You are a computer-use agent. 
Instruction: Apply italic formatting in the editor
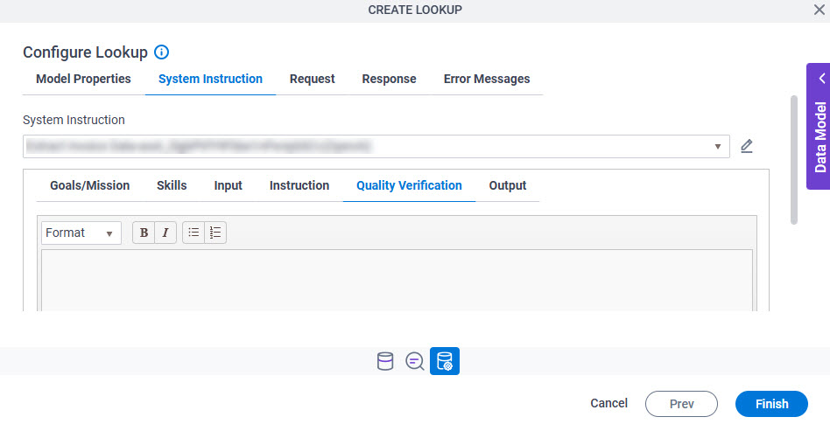tap(165, 233)
